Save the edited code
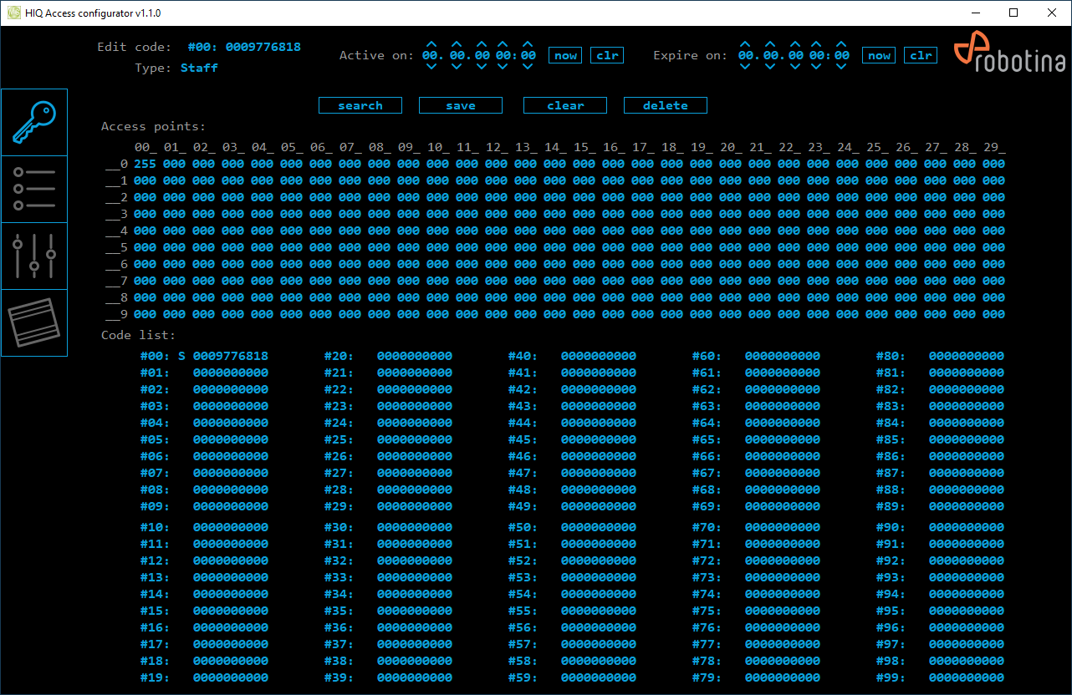 (461, 106)
